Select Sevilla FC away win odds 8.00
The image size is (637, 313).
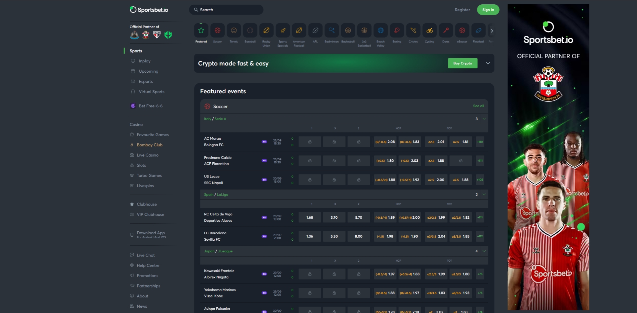359,236
